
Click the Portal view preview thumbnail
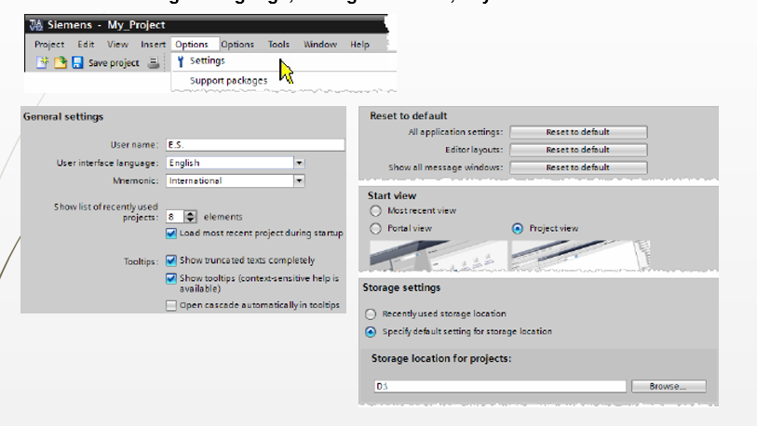click(439, 255)
